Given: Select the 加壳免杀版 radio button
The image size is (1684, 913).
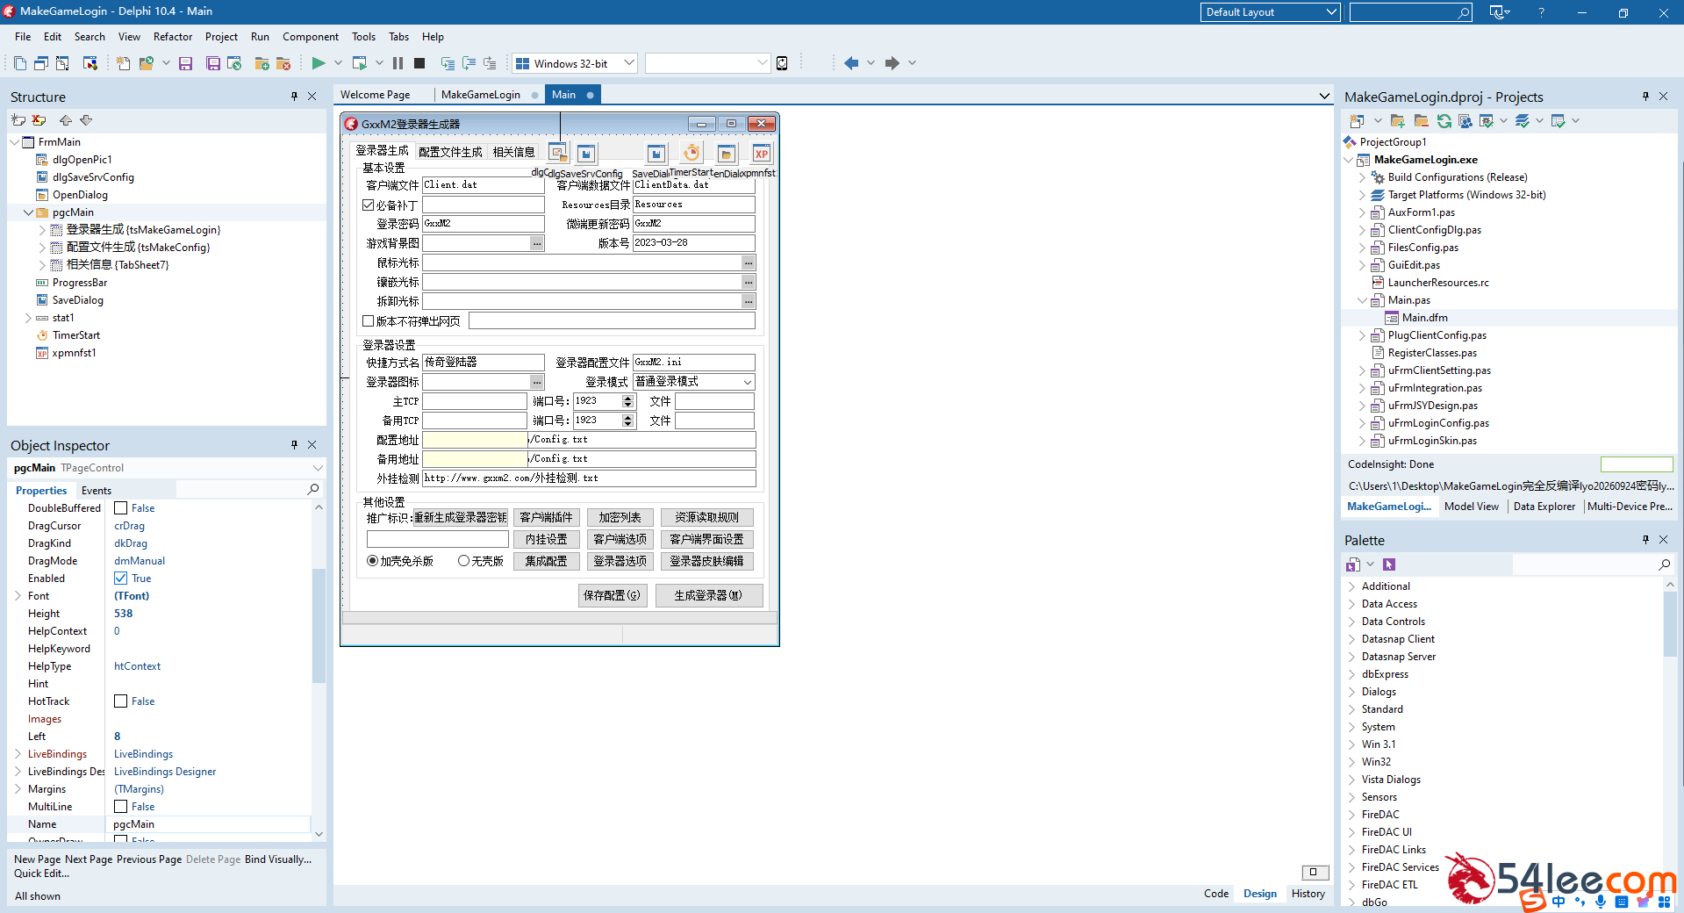Looking at the screenshot, I should click(x=372, y=561).
